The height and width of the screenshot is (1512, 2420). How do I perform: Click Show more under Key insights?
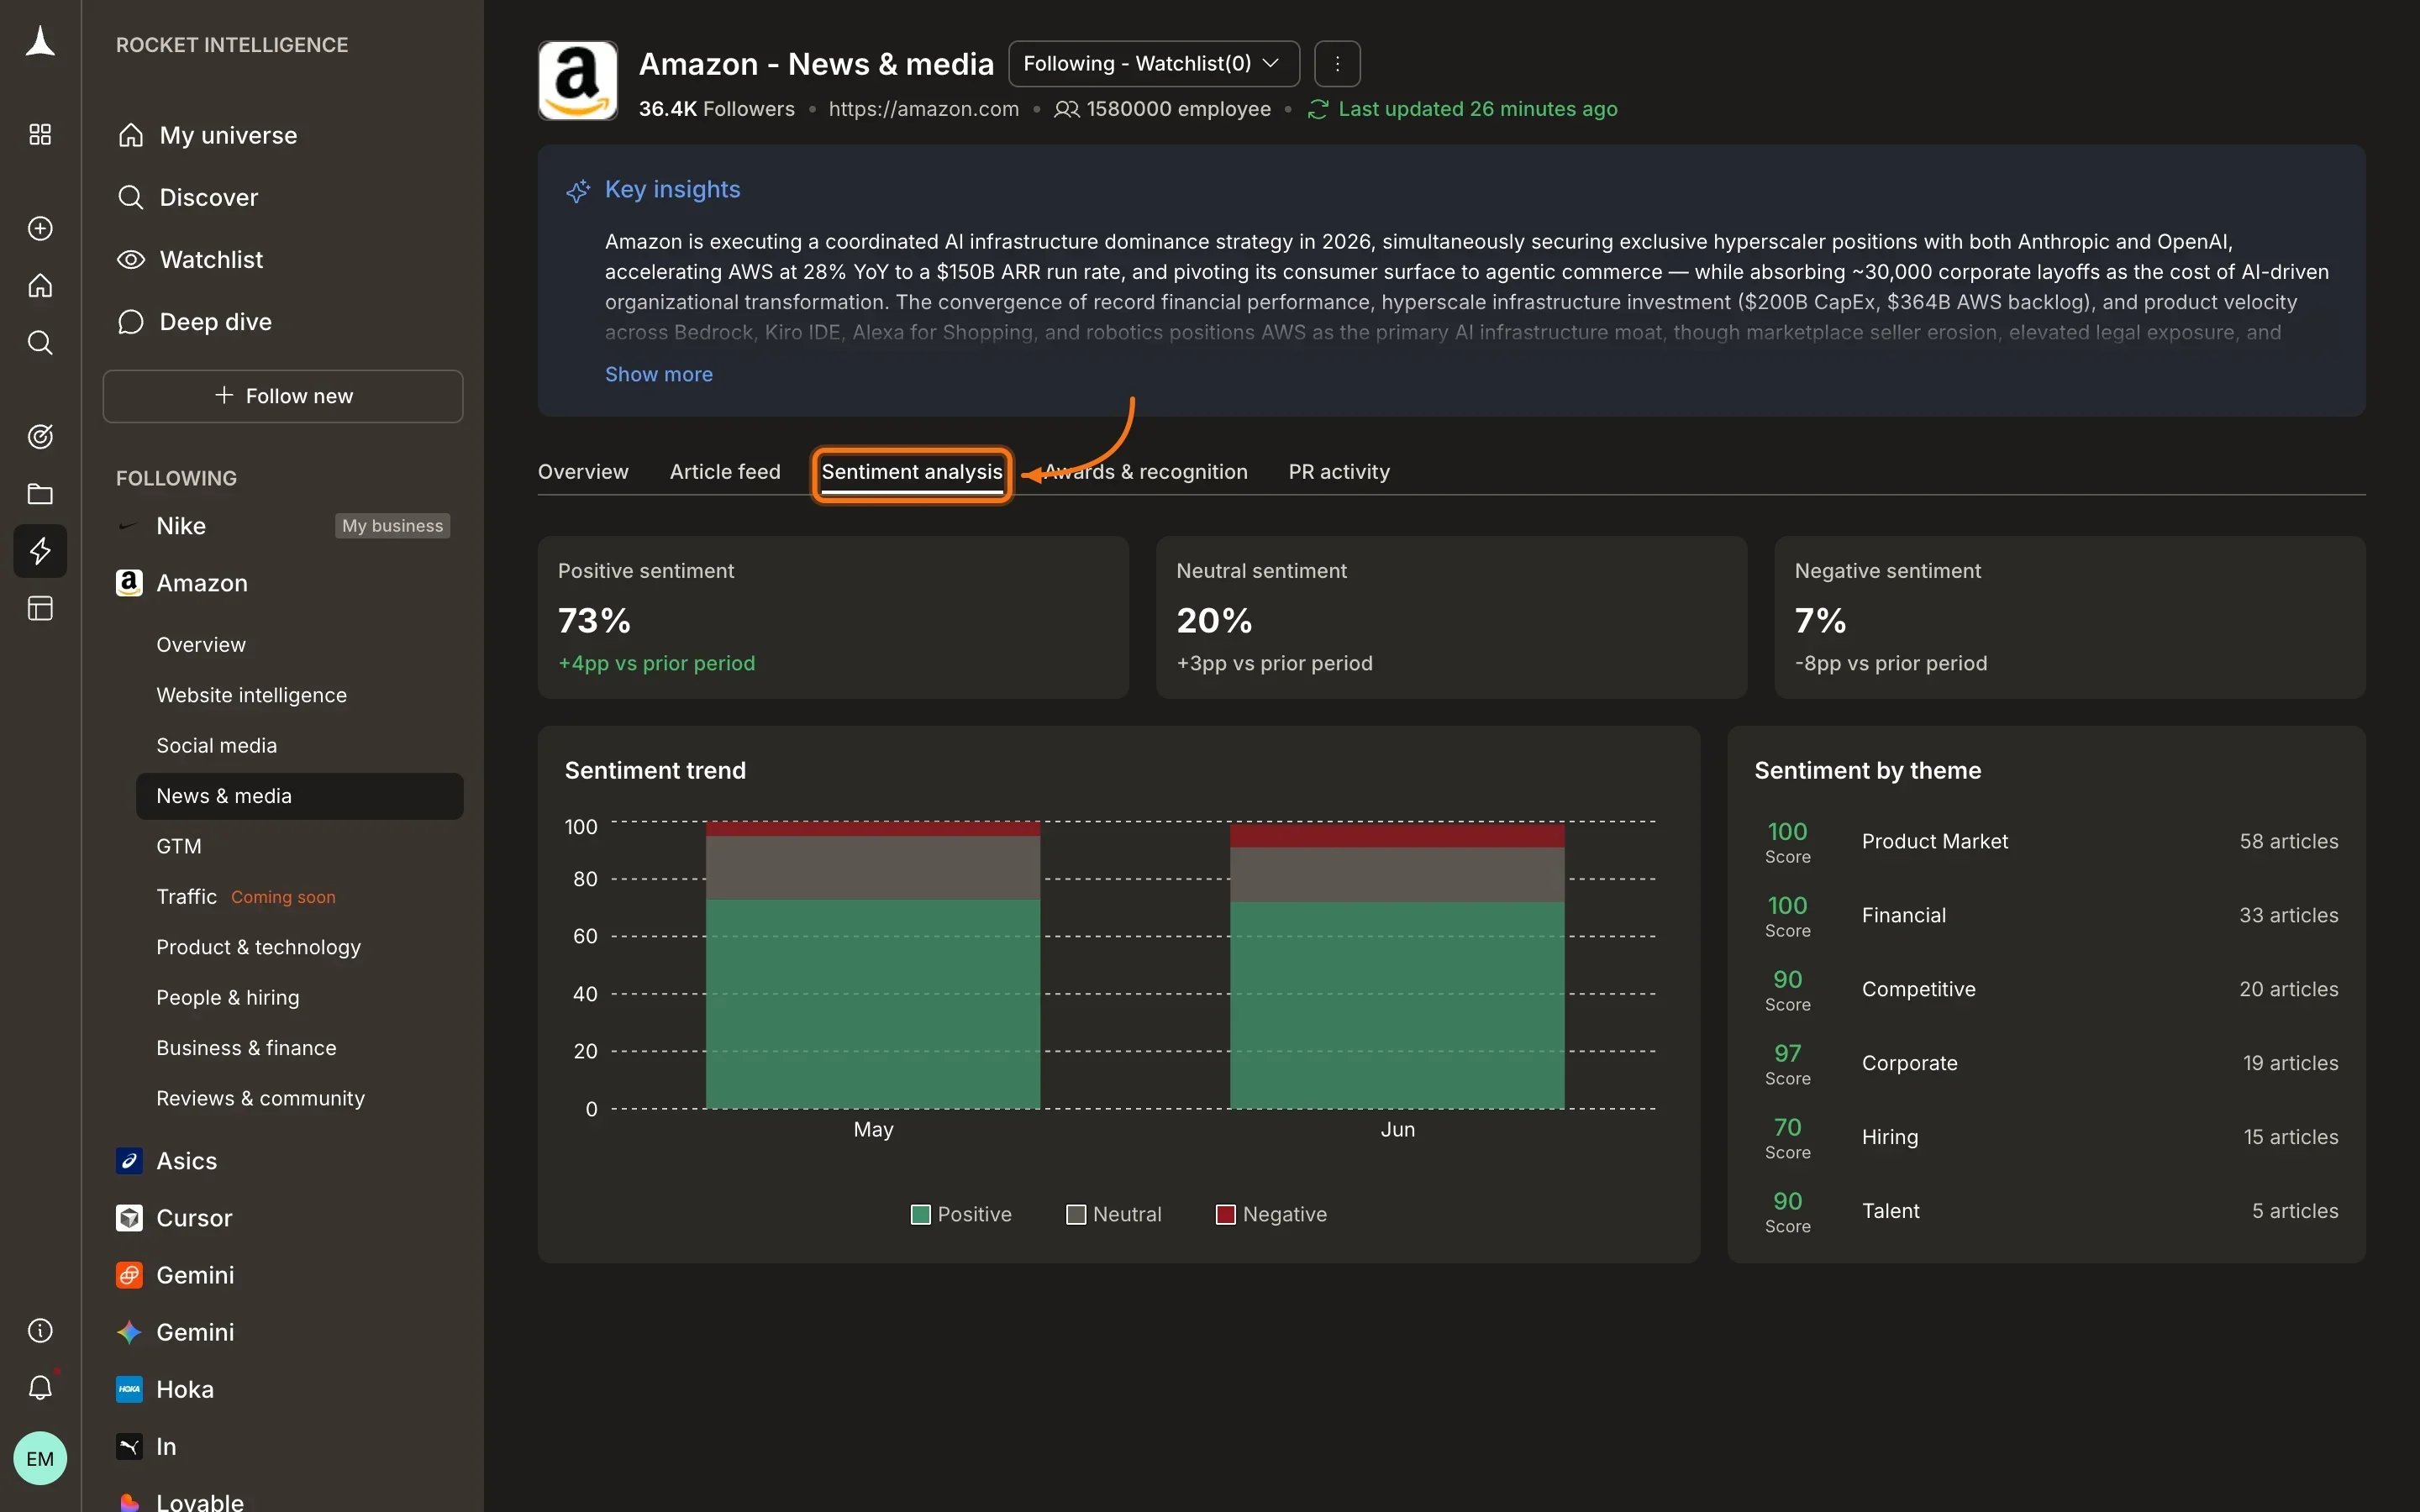[659, 374]
